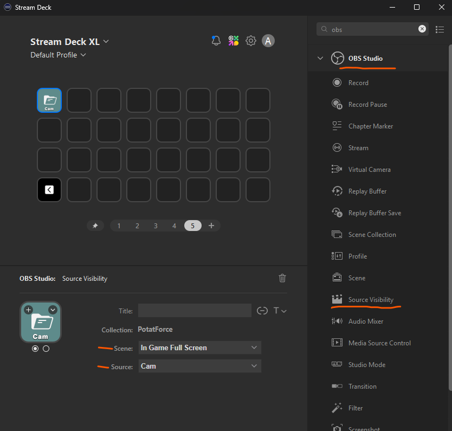The width and height of the screenshot is (452, 431).
Task: Click the Chapter Marker label
Action: point(370,126)
